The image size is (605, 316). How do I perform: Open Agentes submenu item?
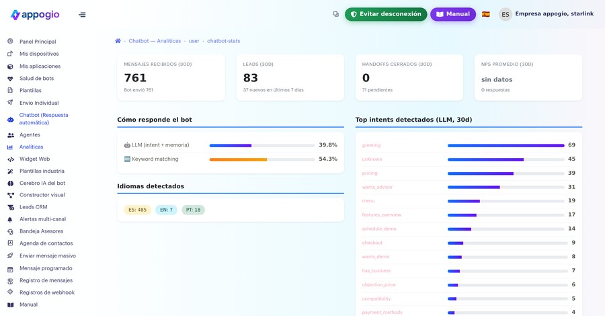[30, 134]
